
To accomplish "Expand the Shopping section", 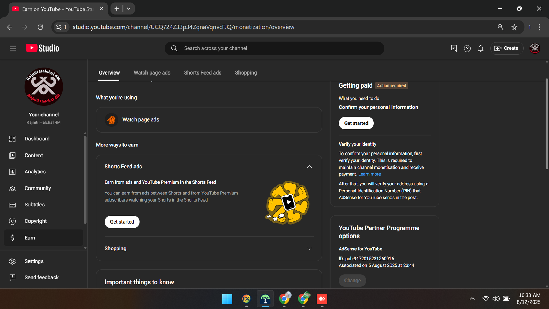I will coord(309,249).
